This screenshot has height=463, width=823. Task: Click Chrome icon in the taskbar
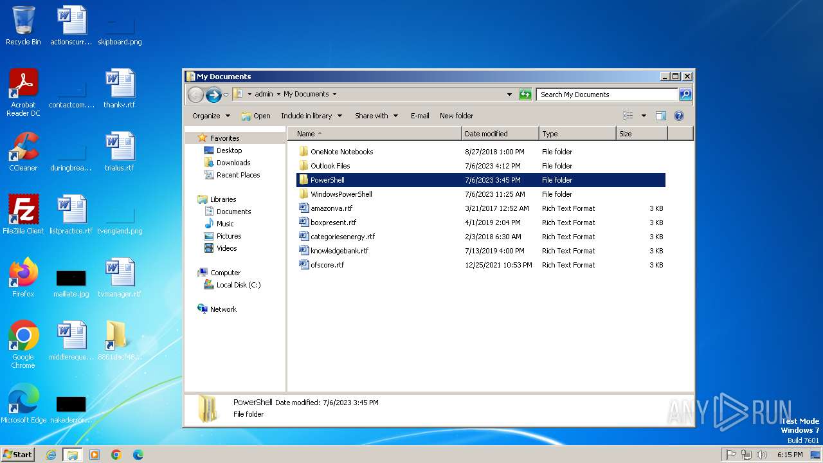(x=116, y=455)
